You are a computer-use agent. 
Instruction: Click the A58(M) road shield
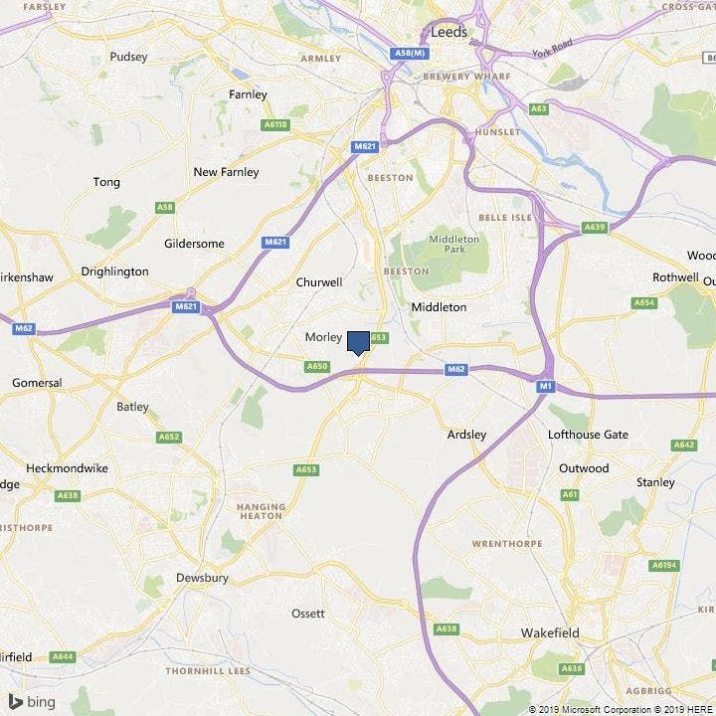click(x=410, y=54)
